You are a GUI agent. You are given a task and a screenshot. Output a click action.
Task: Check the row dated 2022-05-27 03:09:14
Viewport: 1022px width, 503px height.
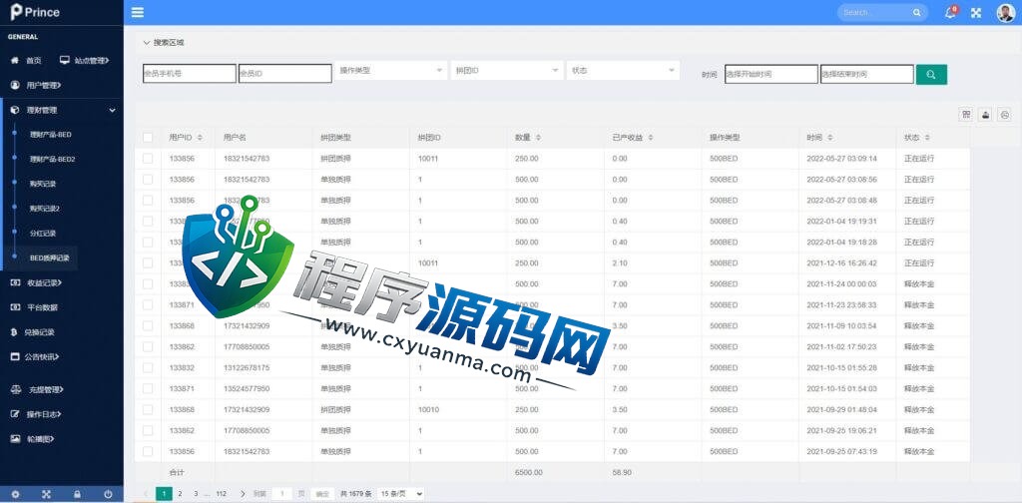pyautogui.click(x=148, y=159)
